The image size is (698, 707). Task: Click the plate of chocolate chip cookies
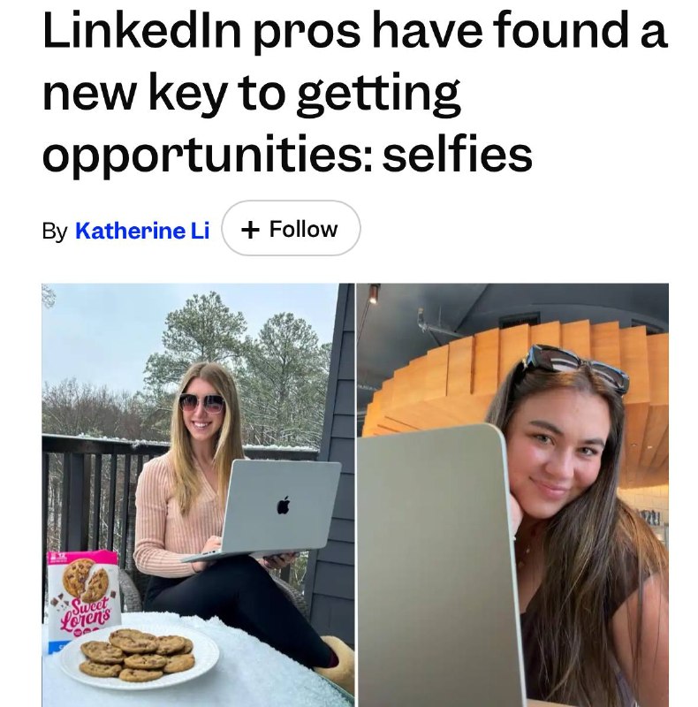[x=140, y=657]
